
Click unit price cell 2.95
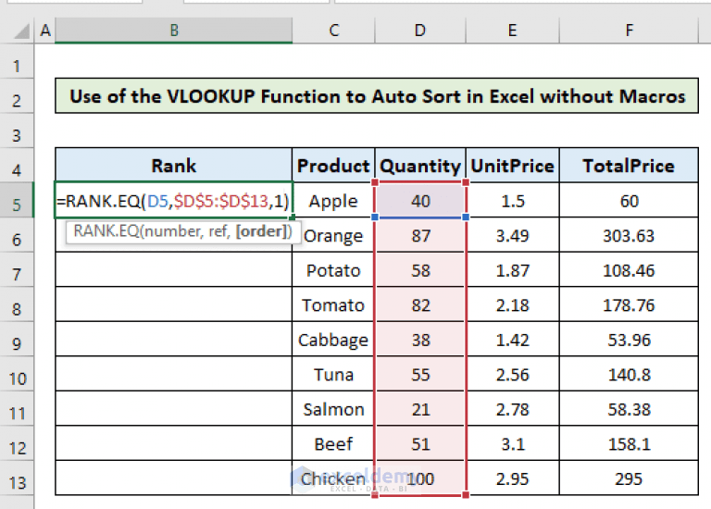tap(512, 478)
